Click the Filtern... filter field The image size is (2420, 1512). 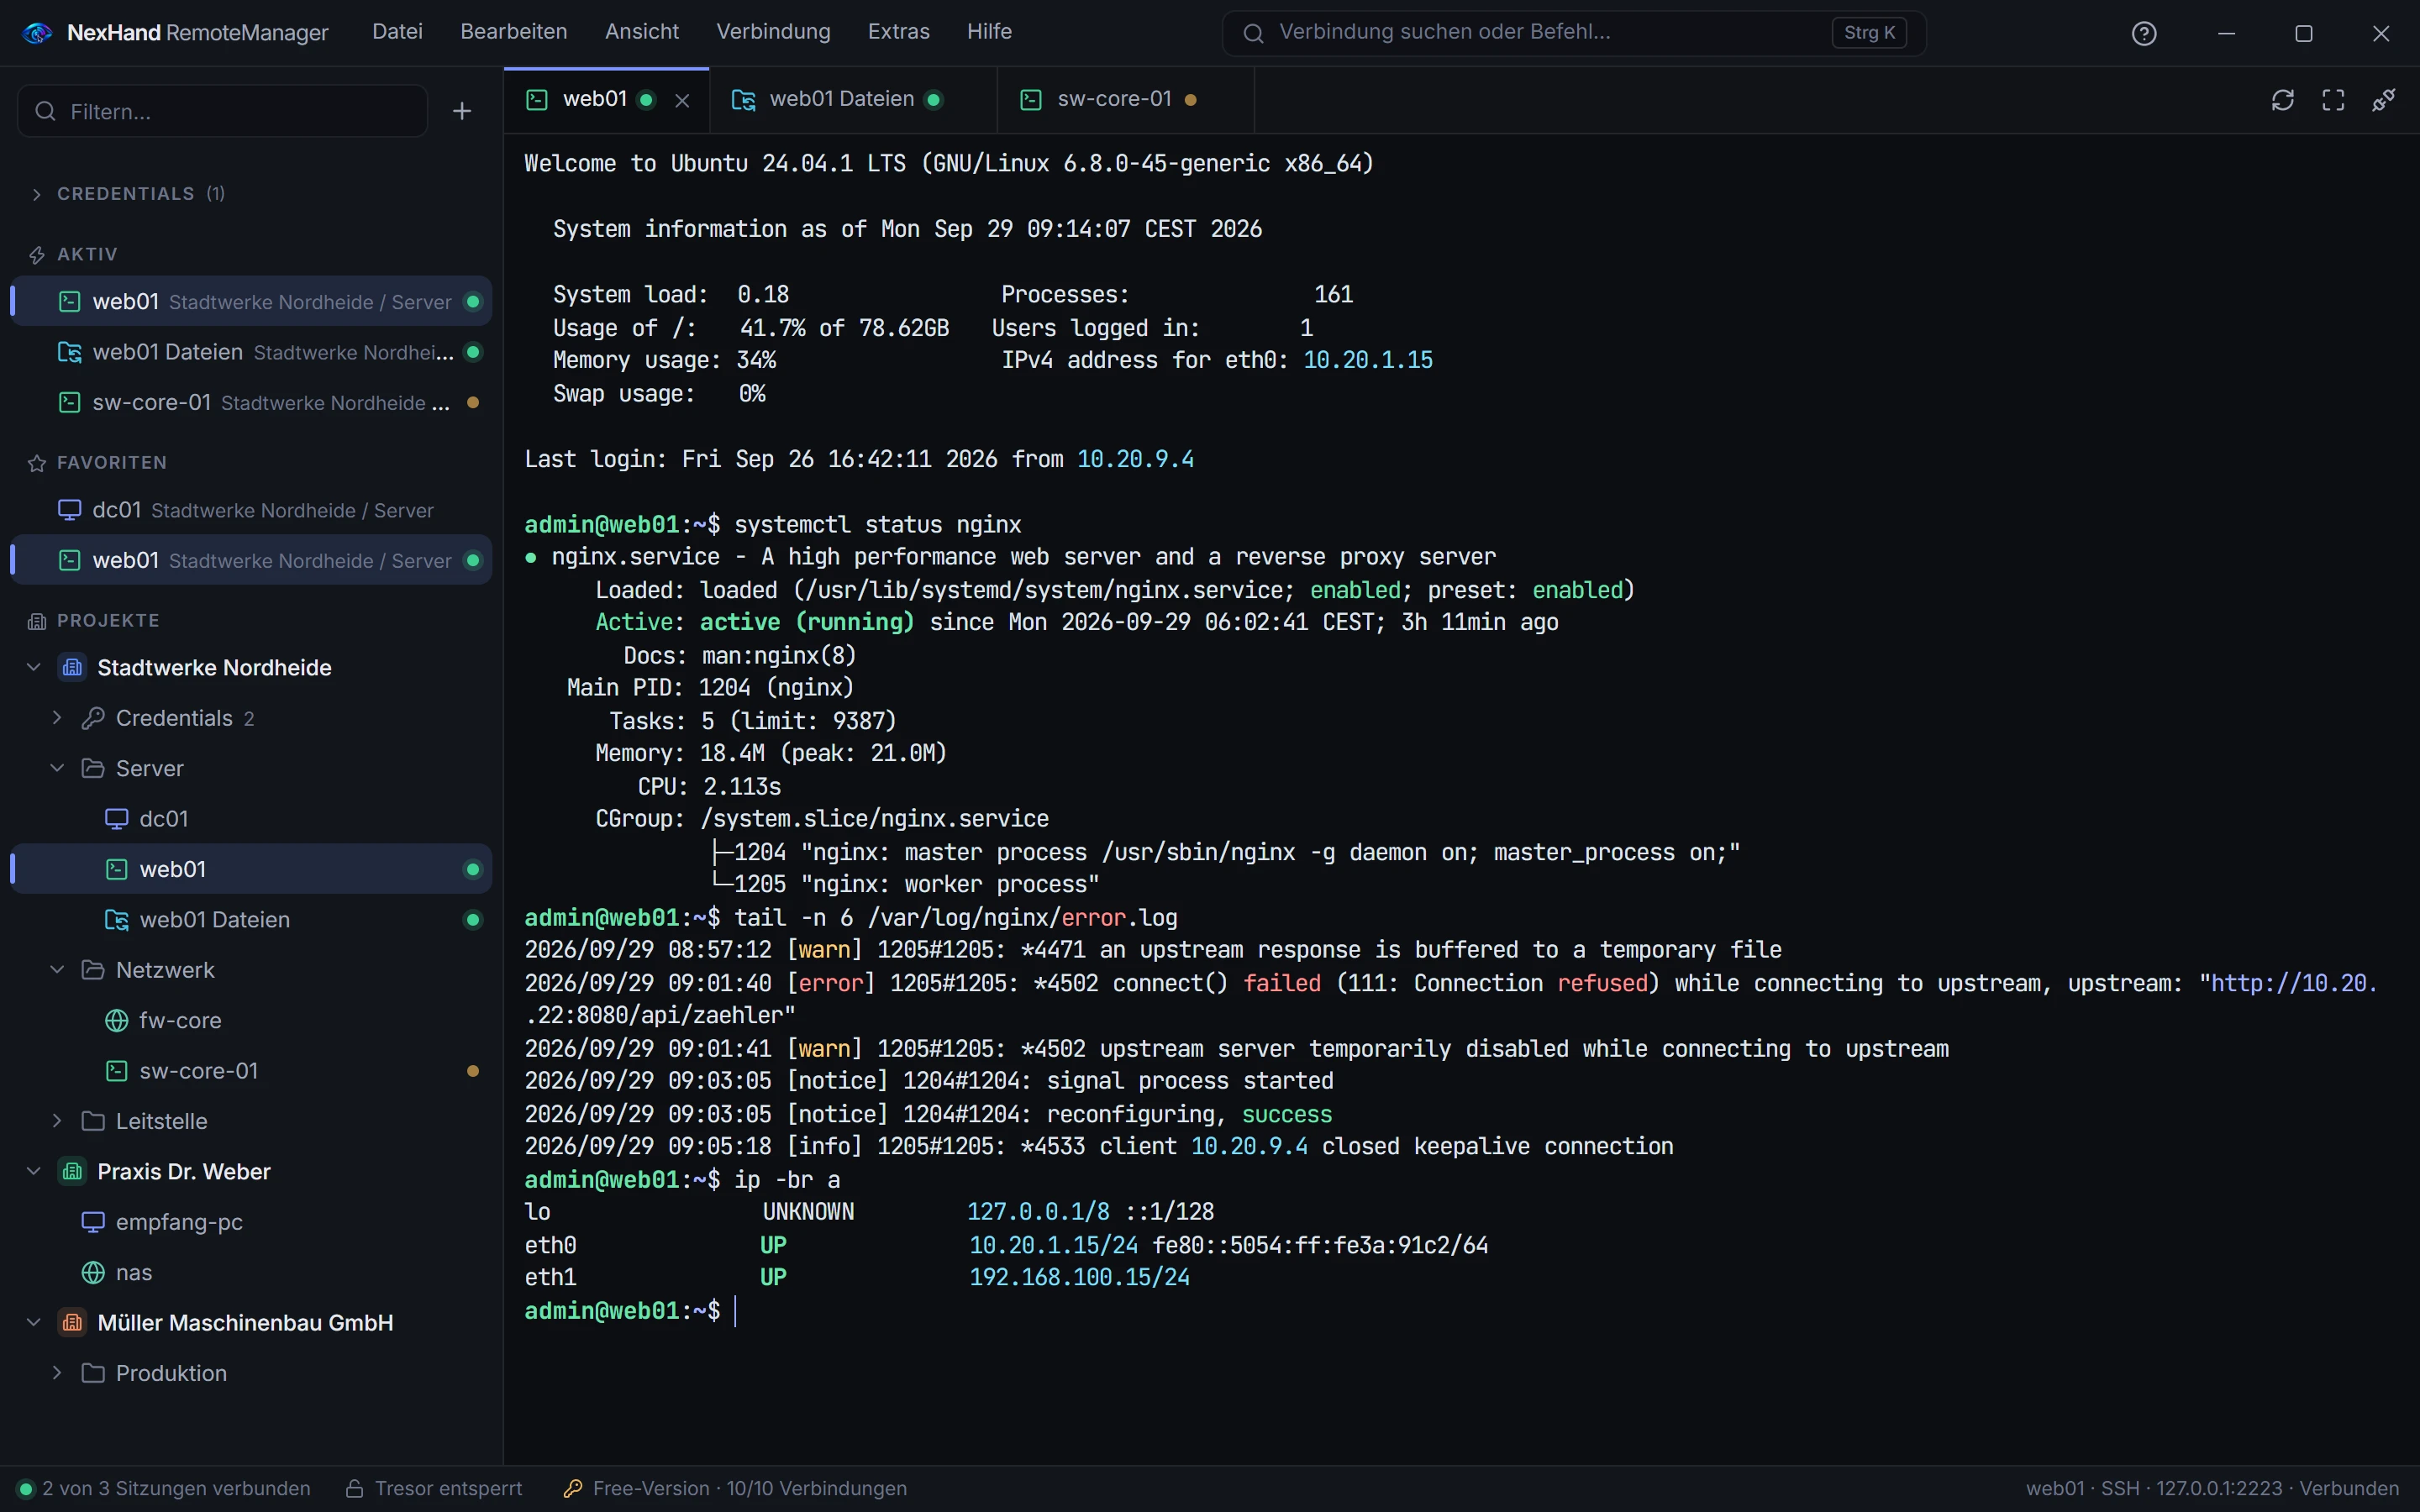pos(223,111)
